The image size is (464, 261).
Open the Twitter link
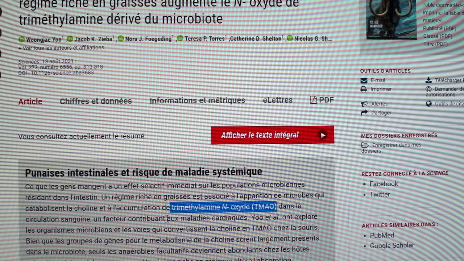(380, 194)
